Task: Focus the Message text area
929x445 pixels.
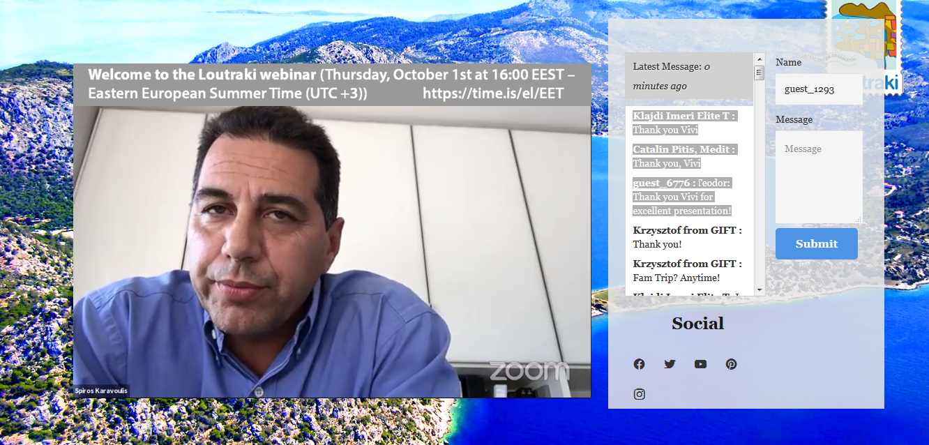Action: click(819, 177)
